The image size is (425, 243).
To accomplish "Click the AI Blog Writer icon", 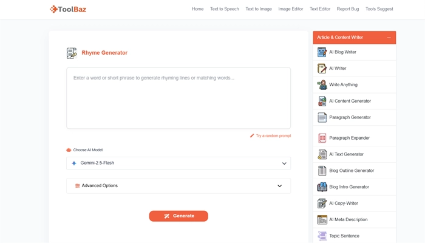I will (x=322, y=52).
